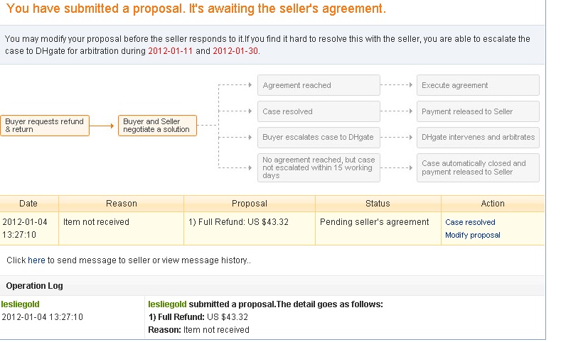Select the "Agreement reached" flowchart box
561x342 pixels.
(319, 85)
